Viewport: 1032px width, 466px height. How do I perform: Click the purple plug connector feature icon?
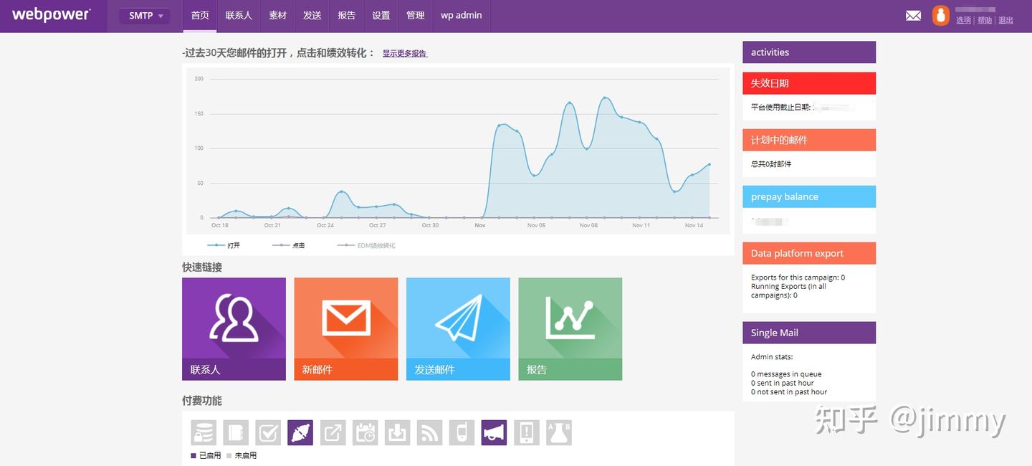300,433
